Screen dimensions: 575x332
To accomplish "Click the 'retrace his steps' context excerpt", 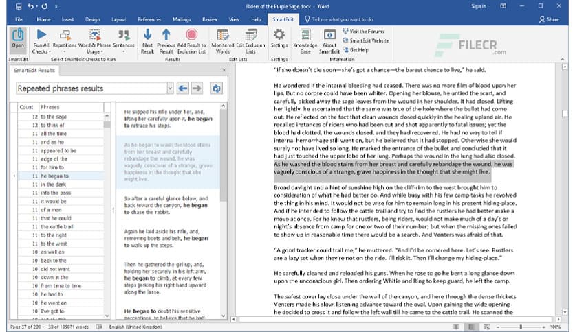I will click(x=168, y=119).
